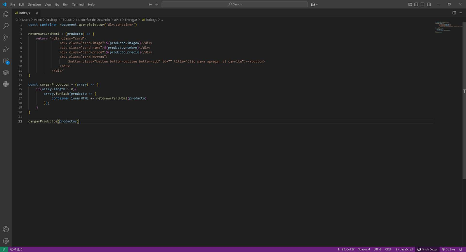Image resolution: width=466 pixels, height=252 pixels.
Task: Click Finish Setup in the status bar
Action: click(x=427, y=249)
